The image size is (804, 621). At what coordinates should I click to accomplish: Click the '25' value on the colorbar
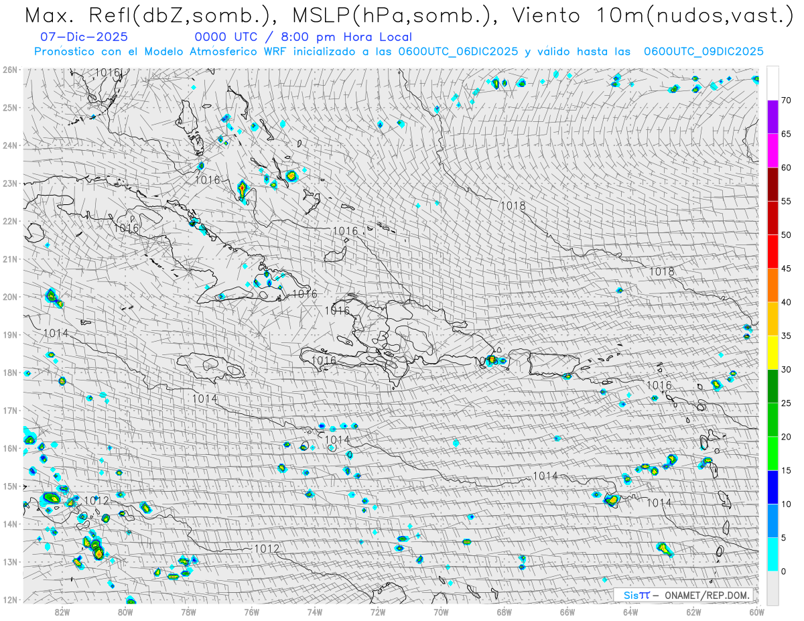(786, 403)
